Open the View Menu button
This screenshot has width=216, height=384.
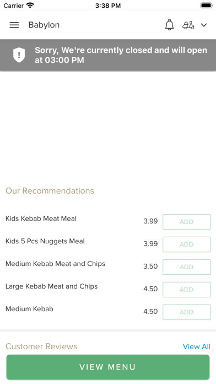click(108, 367)
